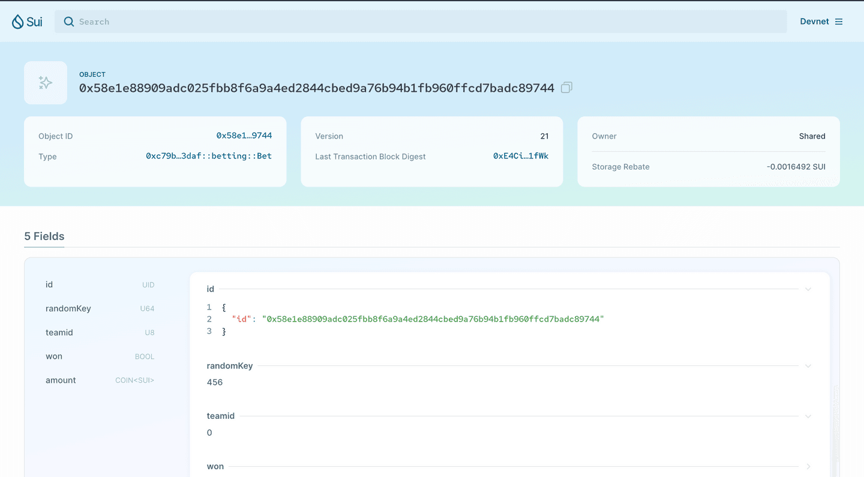Click the Shared owner value

(x=812, y=136)
